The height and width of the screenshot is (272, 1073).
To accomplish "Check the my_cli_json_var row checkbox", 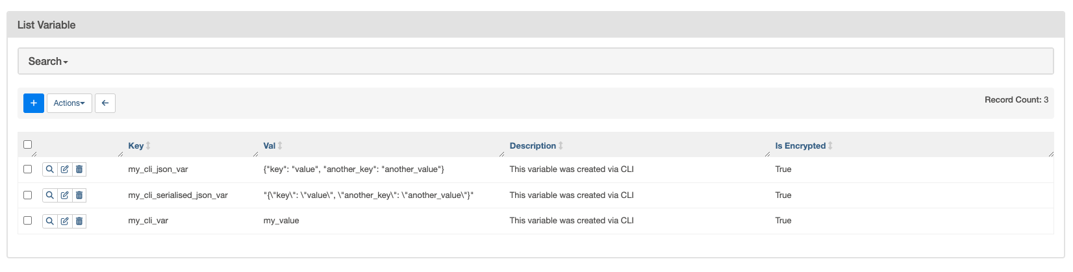I will (x=27, y=169).
